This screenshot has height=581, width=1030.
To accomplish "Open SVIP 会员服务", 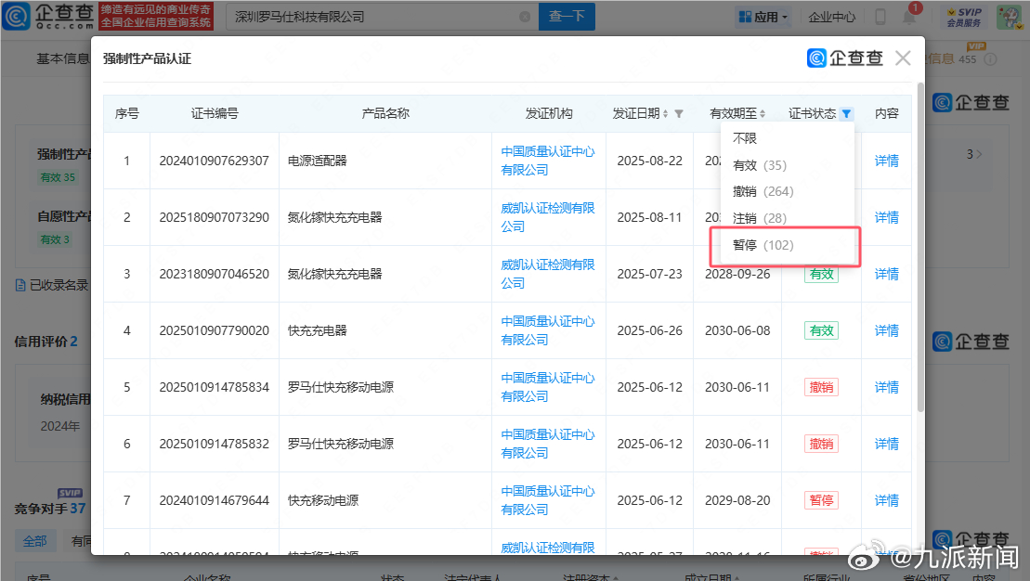I will [x=964, y=17].
